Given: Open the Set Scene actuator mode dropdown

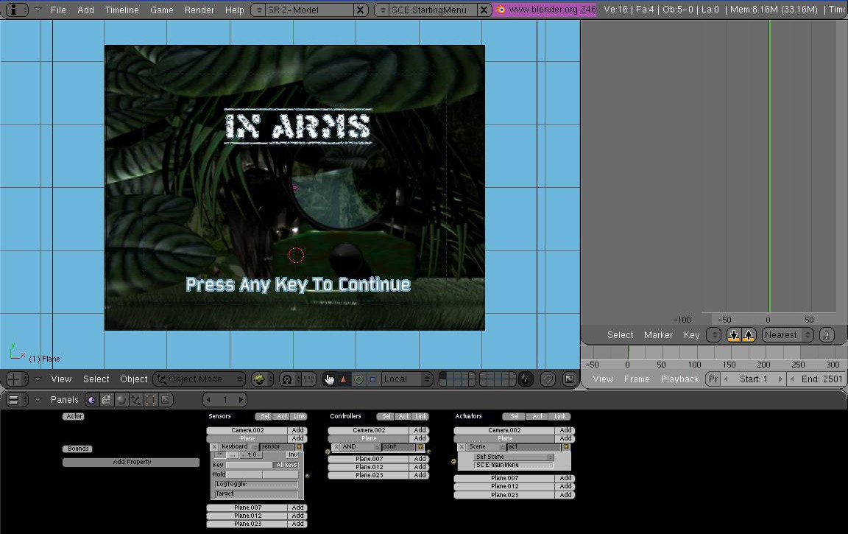Looking at the screenshot, I should (x=513, y=457).
